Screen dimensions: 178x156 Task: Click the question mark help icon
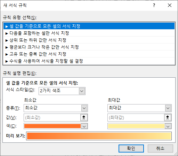coord(154,5)
